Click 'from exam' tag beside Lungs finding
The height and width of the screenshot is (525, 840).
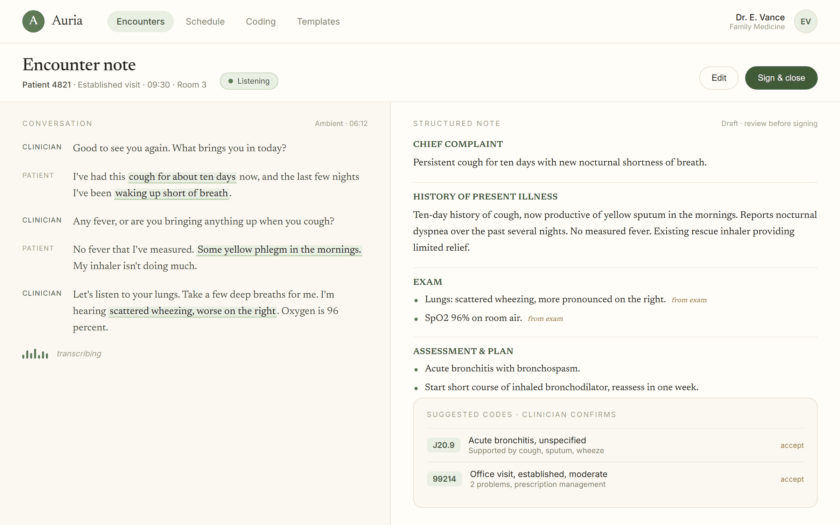coord(689,300)
